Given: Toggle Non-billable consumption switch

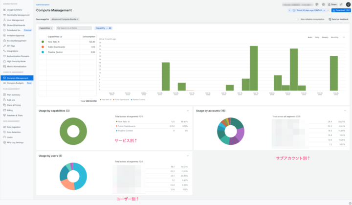Looking at the screenshot, I should pyautogui.click(x=298, y=19).
